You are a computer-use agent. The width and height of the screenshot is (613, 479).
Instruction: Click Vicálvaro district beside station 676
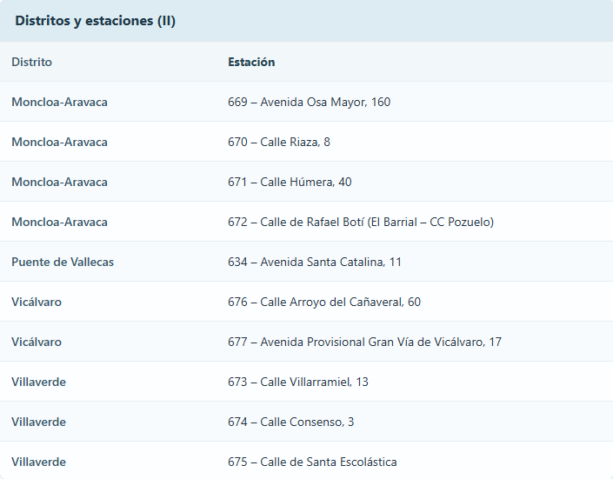37,302
